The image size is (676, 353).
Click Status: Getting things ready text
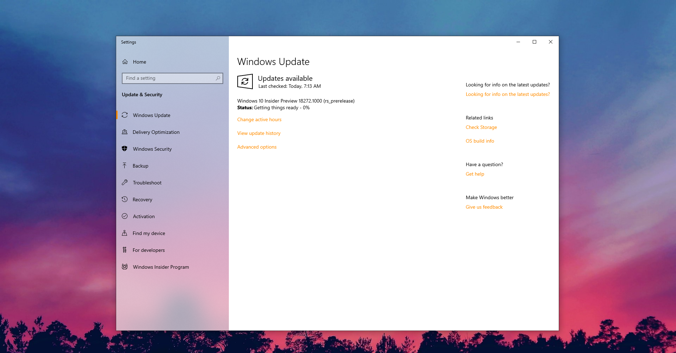[x=273, y=107]
